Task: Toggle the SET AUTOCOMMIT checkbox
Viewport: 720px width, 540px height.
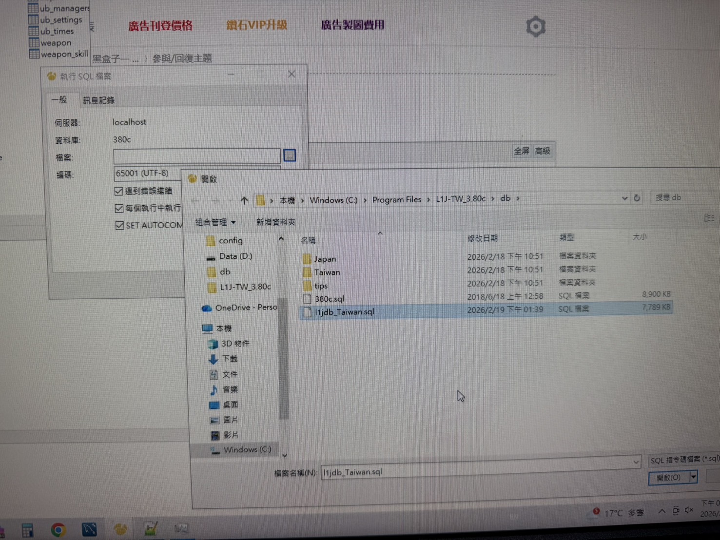Action: (x=119, y=225)
